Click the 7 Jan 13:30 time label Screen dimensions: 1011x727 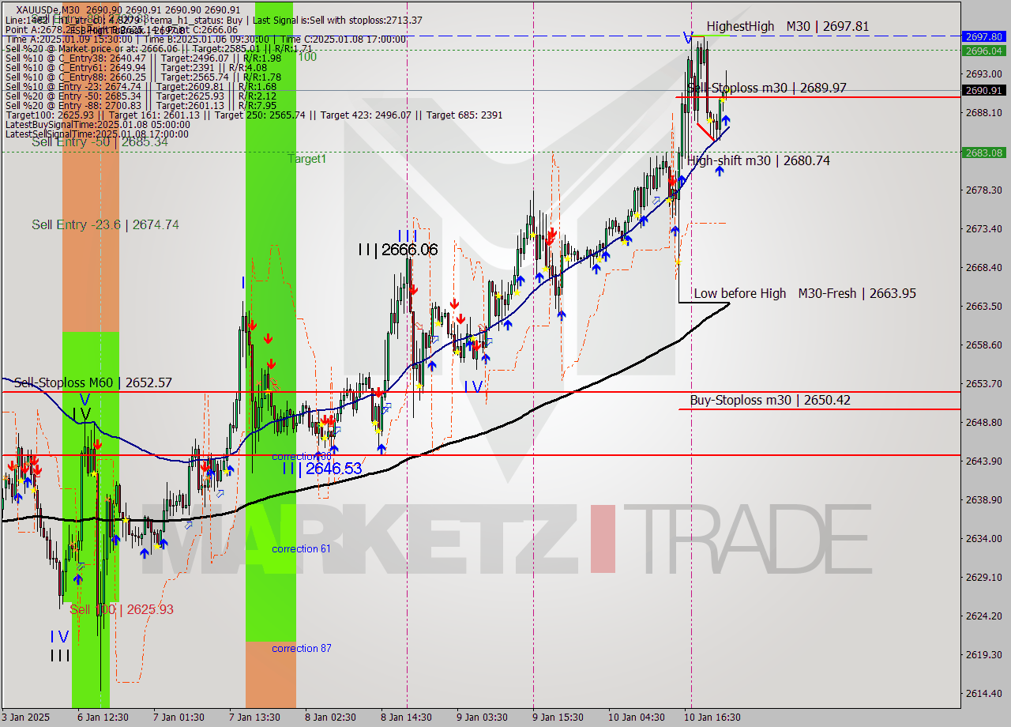coord(254,718)
